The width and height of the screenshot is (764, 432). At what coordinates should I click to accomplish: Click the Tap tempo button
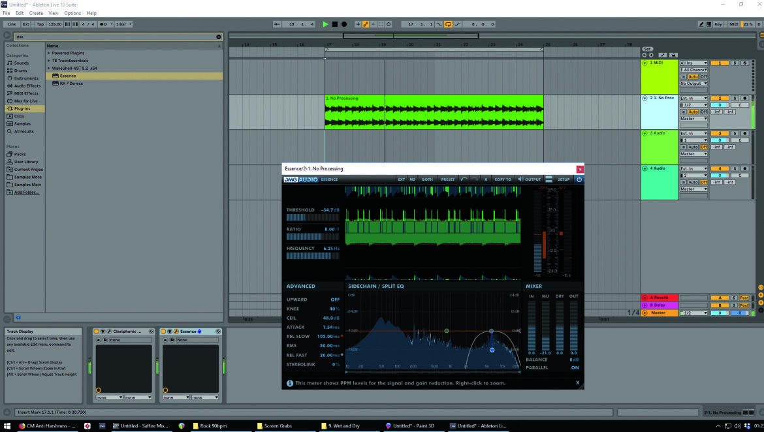tap(40, 24)
